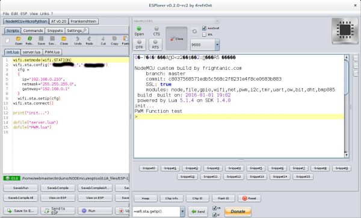Rescan serial ports with refresh icon

[x=194, y=31]
